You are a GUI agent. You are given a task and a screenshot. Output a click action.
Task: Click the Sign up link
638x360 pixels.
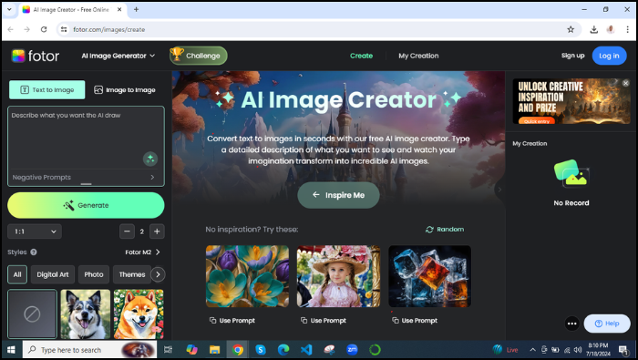pos(573,56)
